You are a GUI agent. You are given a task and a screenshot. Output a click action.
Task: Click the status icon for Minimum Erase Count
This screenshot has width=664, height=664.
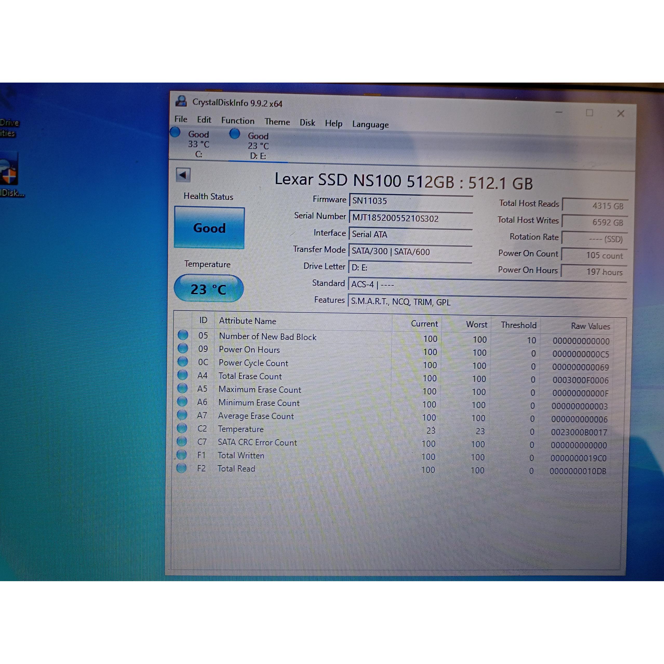point(182,401)
